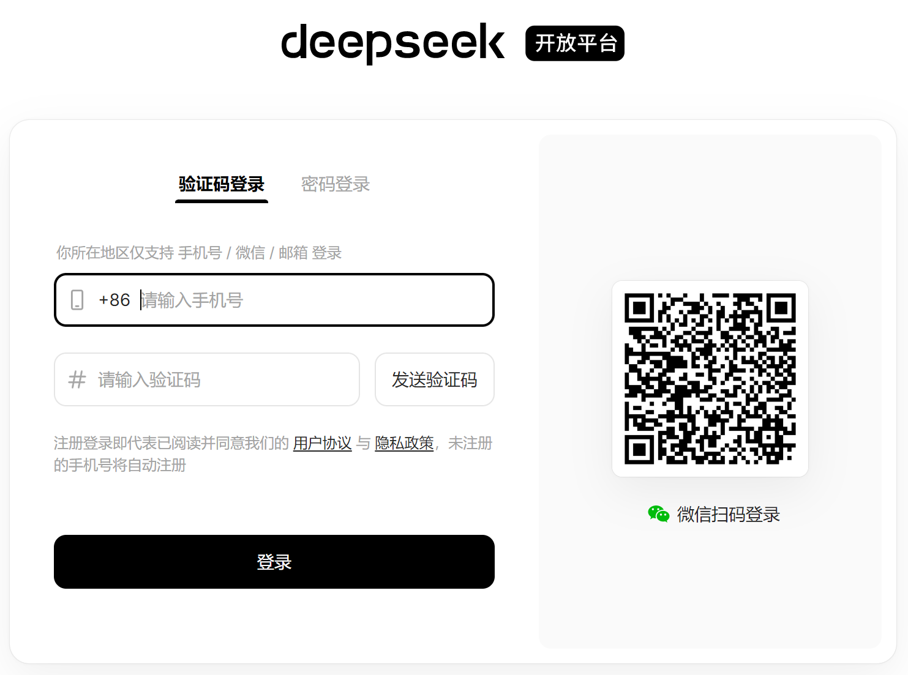
Task: Open the 用户协议 link
Action: pos(323,443)
